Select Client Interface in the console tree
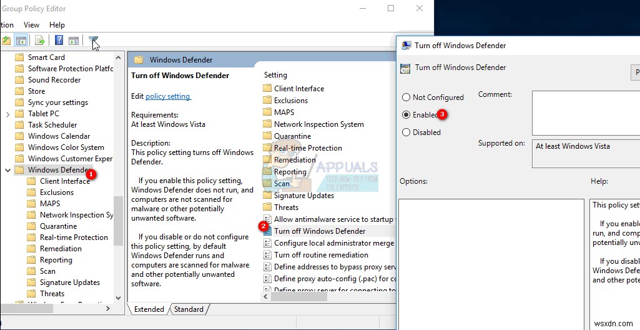This screenshot has height=330, width=640. point(65,181)
